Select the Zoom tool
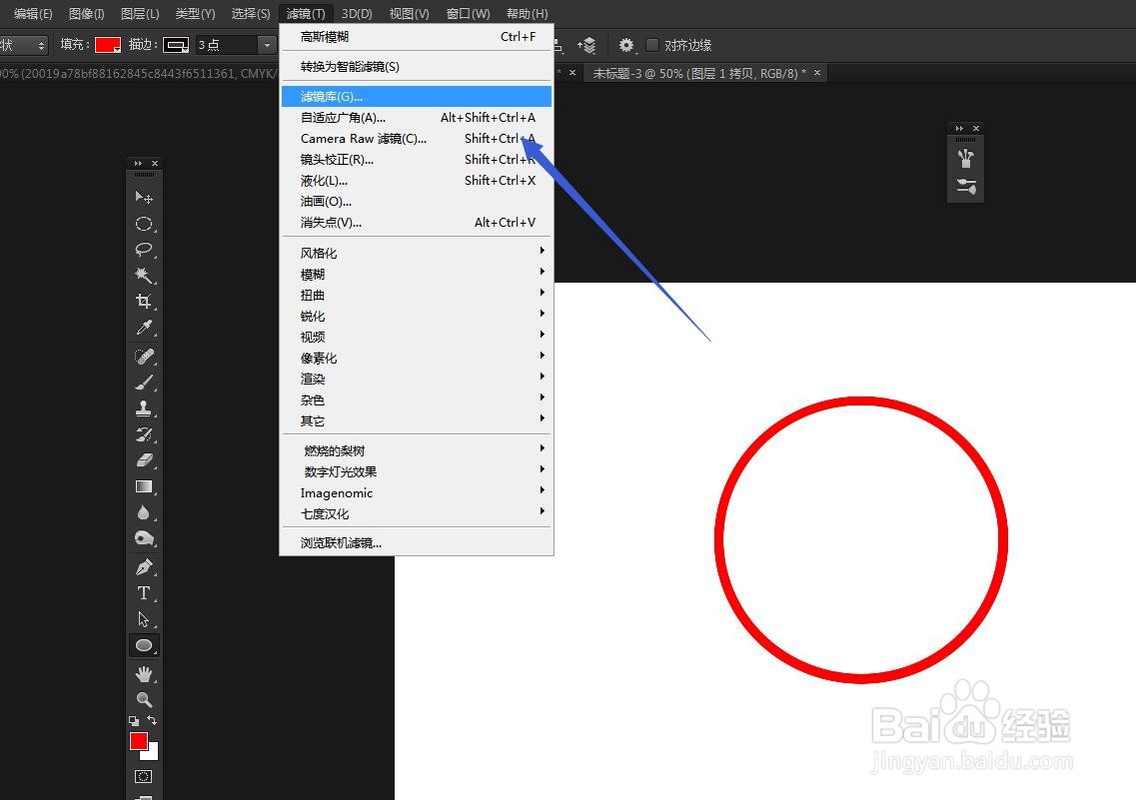 tap(144, 700)
